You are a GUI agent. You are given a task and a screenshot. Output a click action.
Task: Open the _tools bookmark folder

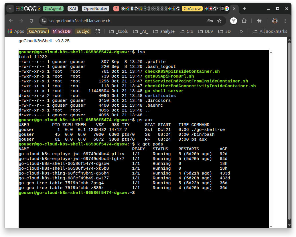coord(118,31)
